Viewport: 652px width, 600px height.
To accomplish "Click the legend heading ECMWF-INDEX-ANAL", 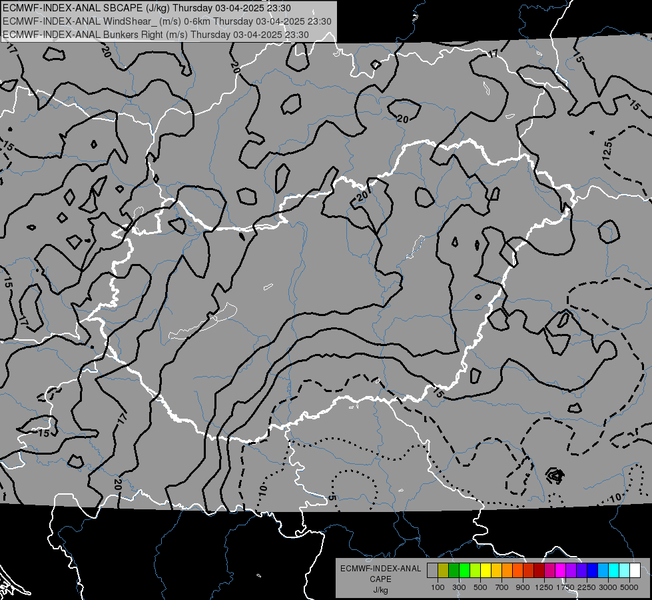I will pos(380,569).
